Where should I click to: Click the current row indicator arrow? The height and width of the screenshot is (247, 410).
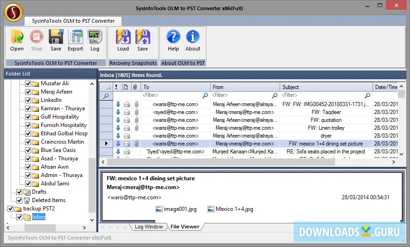106,144
